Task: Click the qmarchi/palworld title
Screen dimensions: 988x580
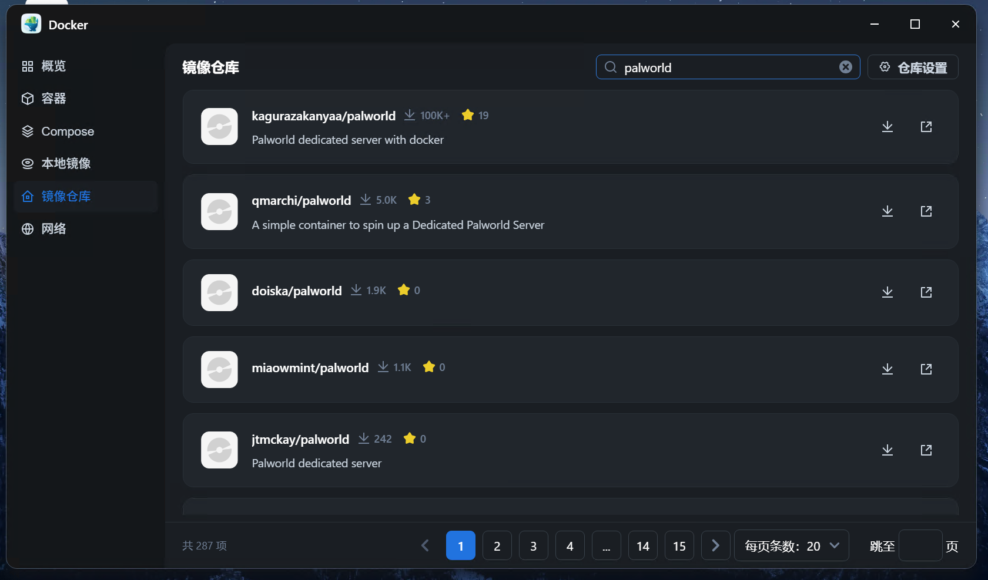Action: [x=302, y=201]
